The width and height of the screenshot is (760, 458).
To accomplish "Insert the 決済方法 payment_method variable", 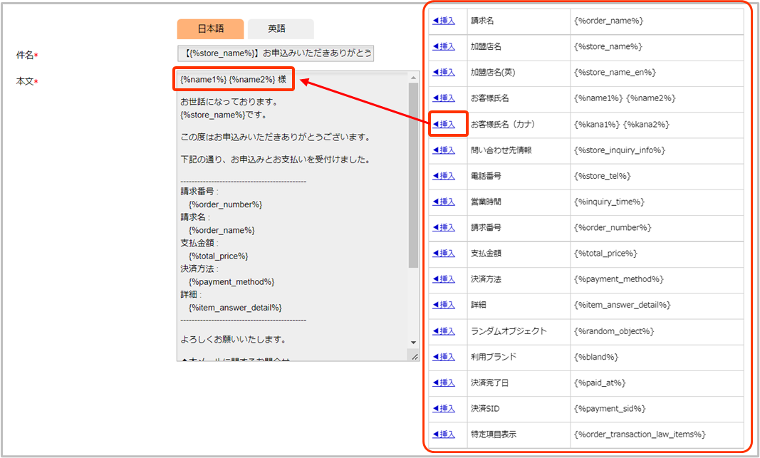I will 444,279.
